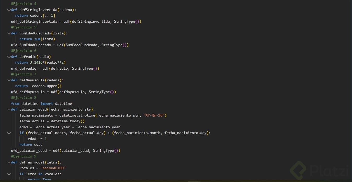Click the 'vocales = "aeiouAEIOU"' line
This screenshot has width=352, height=182.
(x=42, y=168)
